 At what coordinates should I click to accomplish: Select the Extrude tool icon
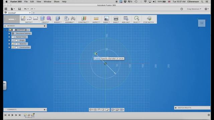click(42, 18)
